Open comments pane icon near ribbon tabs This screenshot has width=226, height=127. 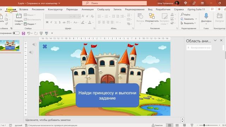[x=212, y=9]
